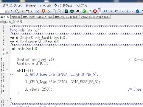
Task: Click the Find Previous arrow beside the magnifier
Action: [11, 11]
